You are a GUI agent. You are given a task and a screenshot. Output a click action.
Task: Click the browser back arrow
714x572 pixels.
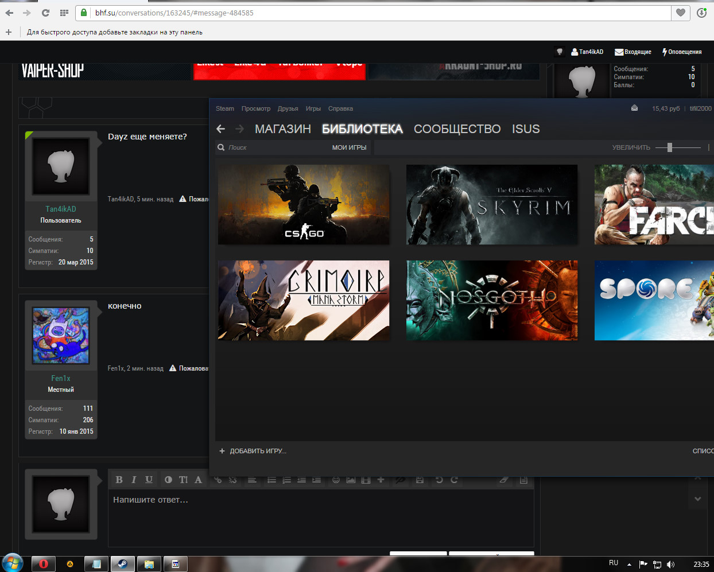(x=9, y=13)
